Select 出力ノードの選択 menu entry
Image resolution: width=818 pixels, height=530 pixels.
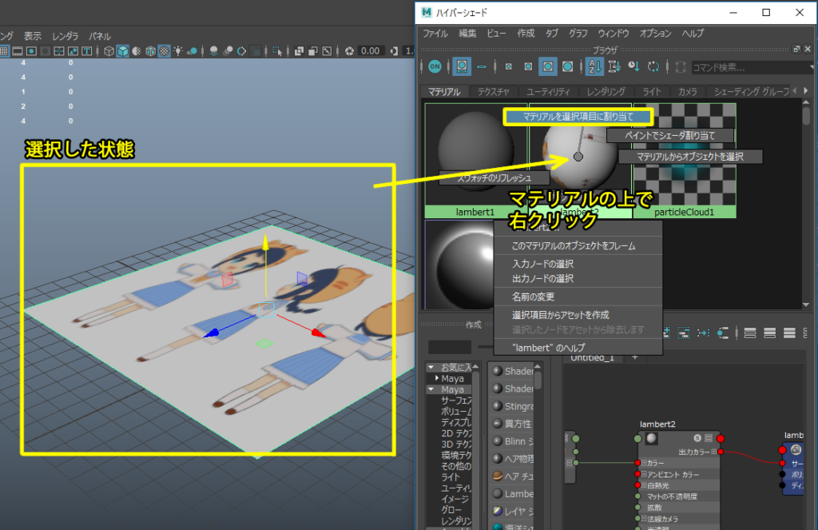coord(578,279)
